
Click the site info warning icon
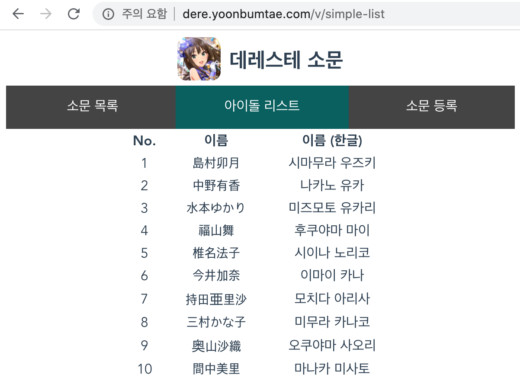(108, 14)
